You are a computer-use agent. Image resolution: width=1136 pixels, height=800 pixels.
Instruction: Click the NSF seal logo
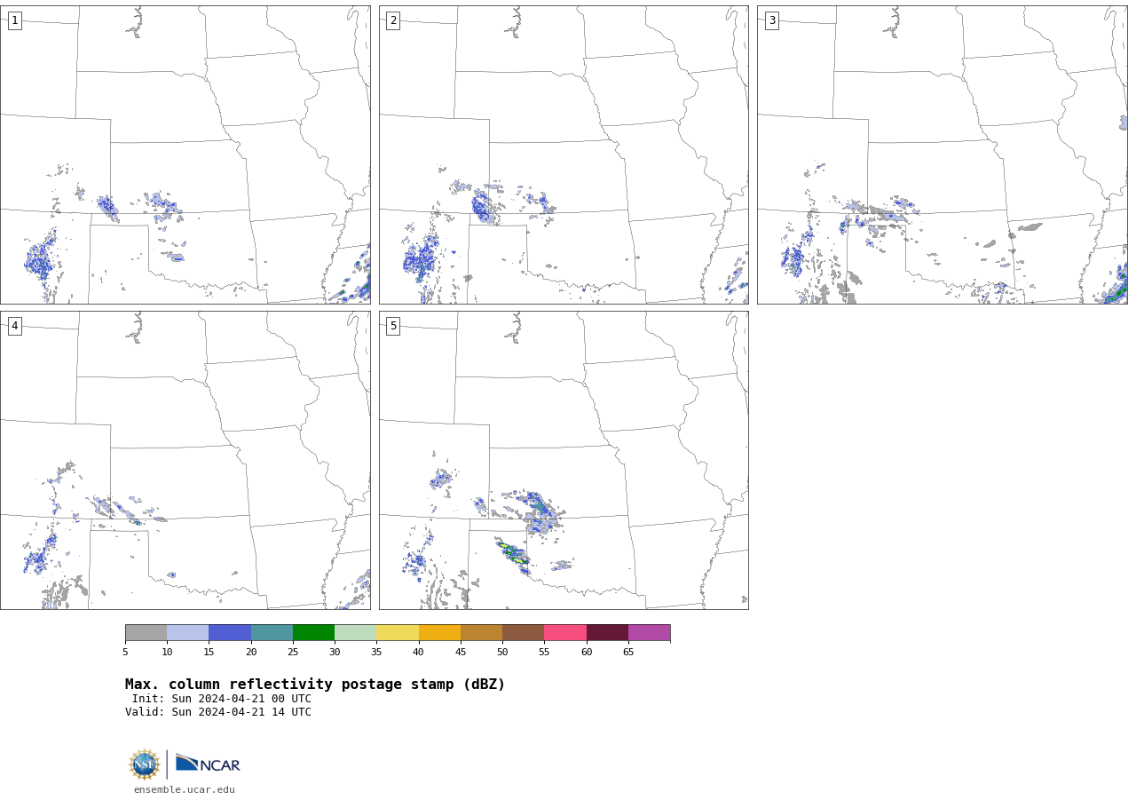pyautogui.click(x=145, y=764)
